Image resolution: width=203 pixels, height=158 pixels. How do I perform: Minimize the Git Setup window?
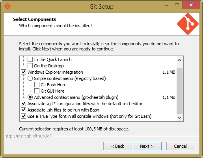(166, 6)
